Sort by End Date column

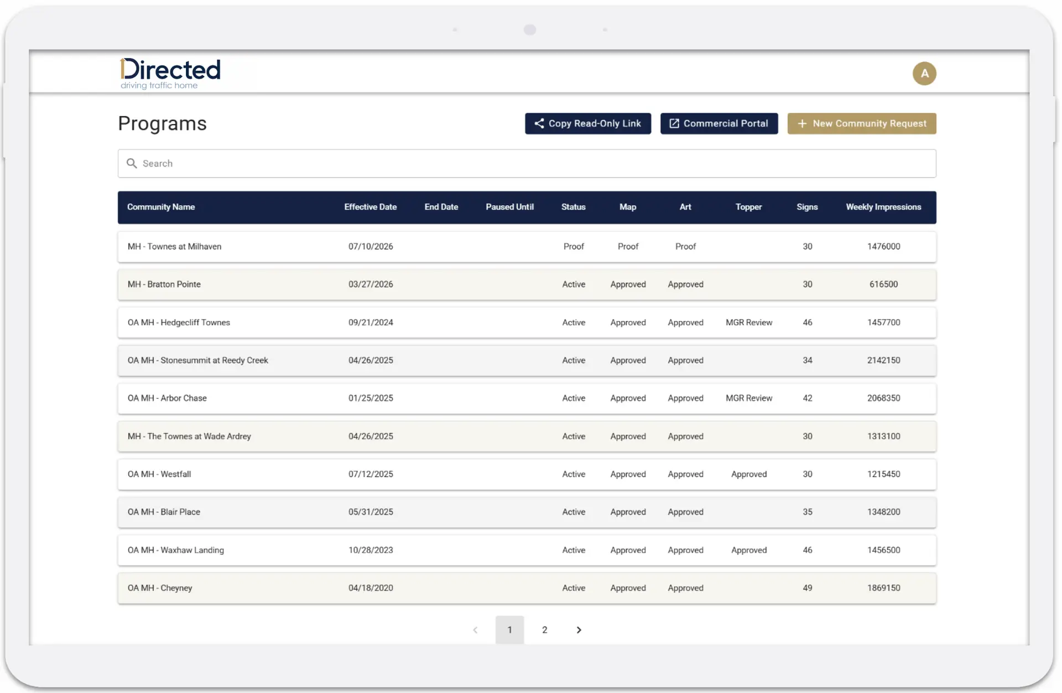click(x=441, y=207)
